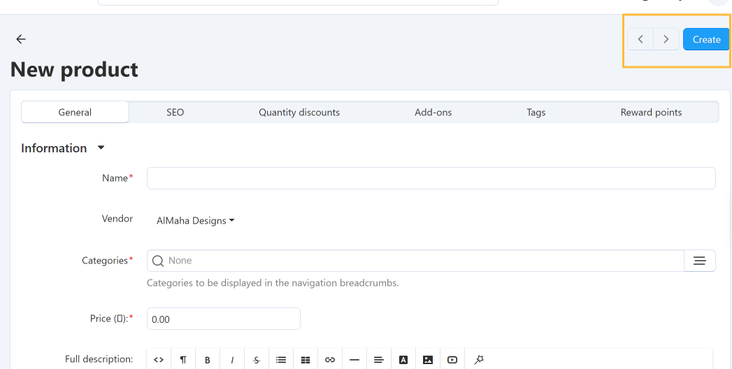Open the Reward points tab
This screenshot has height=369, width=732.
pos(651,113)
